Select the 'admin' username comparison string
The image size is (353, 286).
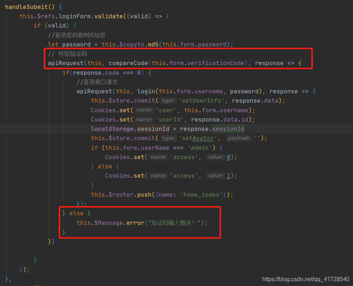tap(199, 147)
